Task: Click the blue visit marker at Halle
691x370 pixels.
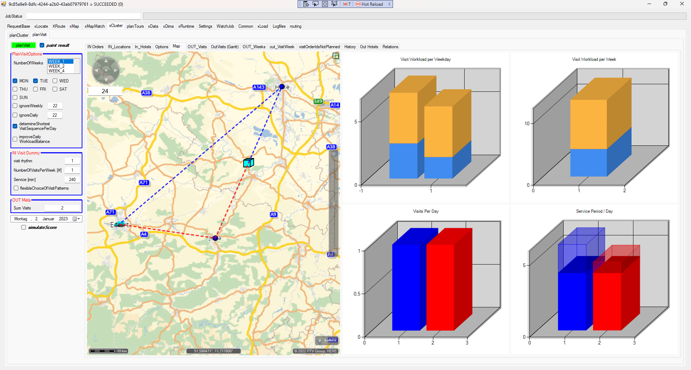Action: click(x=282, y=87)
